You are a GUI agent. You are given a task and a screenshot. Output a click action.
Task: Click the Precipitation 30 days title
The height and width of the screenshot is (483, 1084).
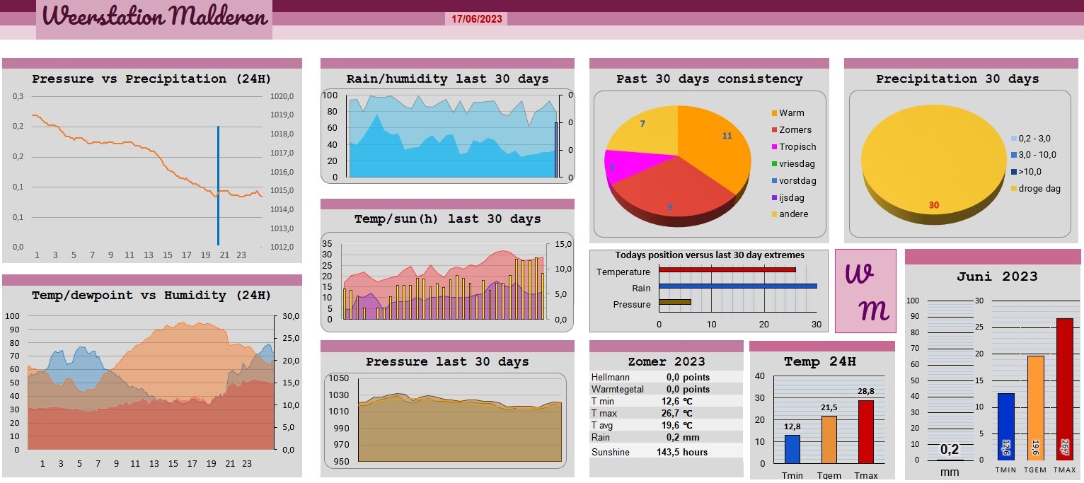click(957, 79)
